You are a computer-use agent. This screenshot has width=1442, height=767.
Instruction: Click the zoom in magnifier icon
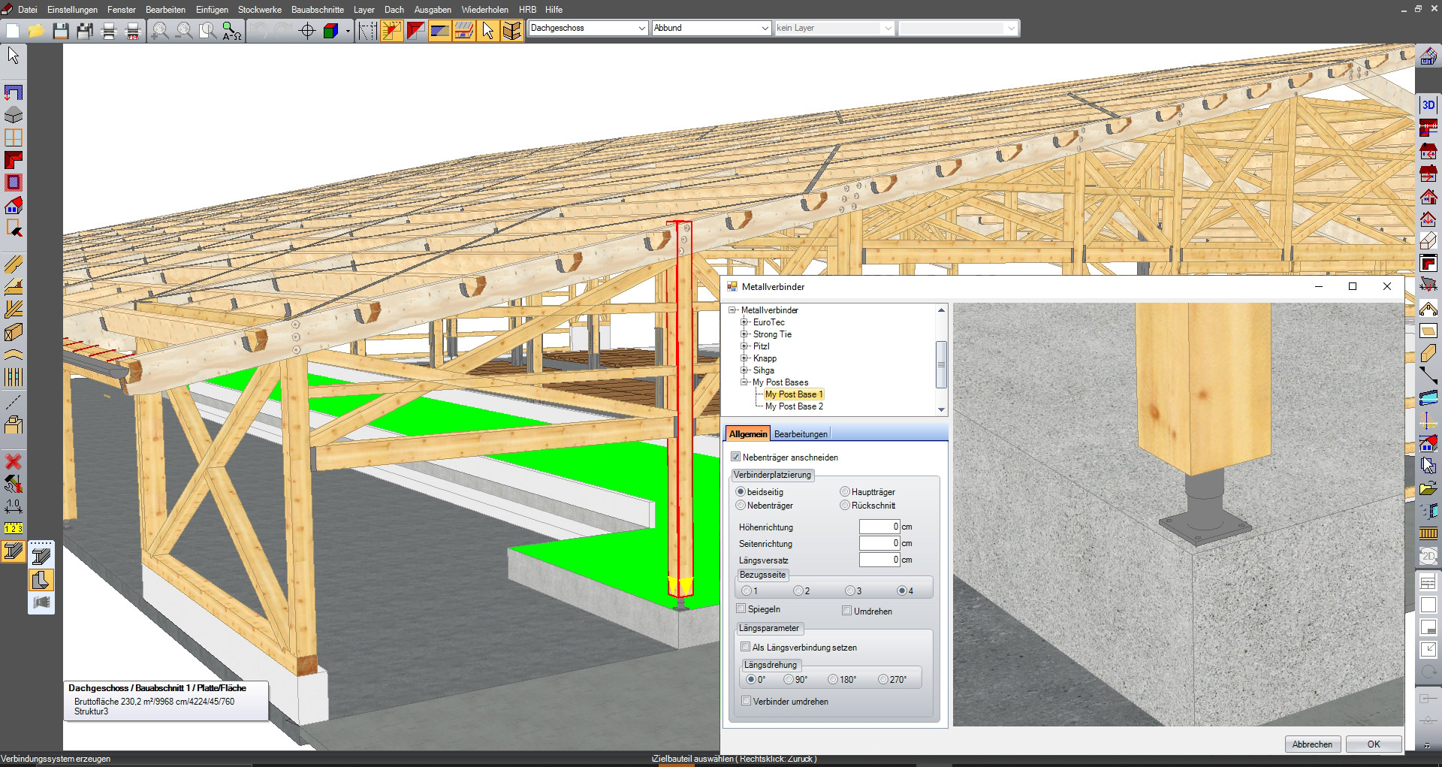(x=160, y=31)
